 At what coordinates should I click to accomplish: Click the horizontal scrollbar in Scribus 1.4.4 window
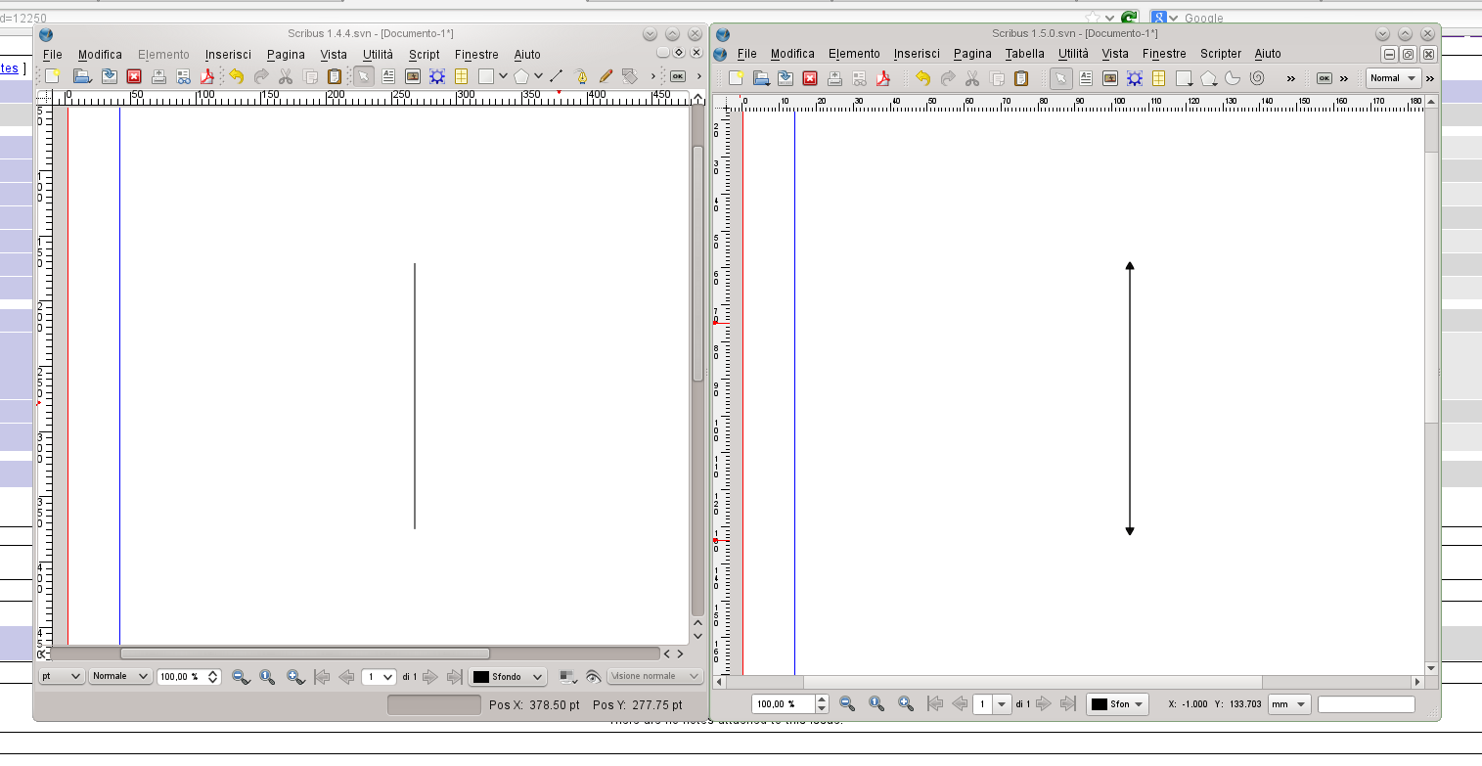(x=304, y=653)
